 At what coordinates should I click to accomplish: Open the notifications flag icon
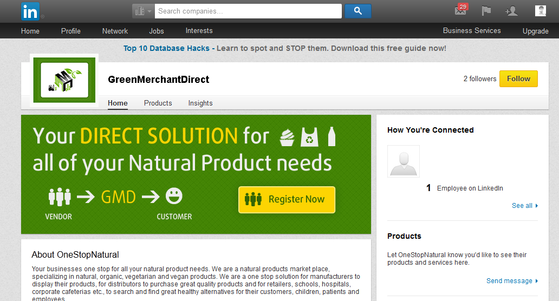pyautogui.click(x=486, y=11)
